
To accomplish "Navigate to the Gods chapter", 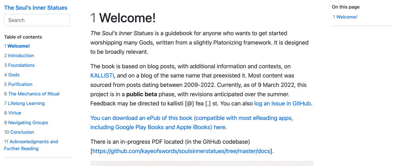I will pos(14,75).
